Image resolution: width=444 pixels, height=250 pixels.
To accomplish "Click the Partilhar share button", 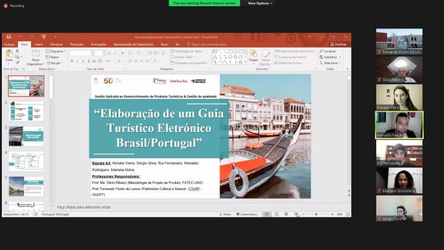I will (x=338, y=44).
